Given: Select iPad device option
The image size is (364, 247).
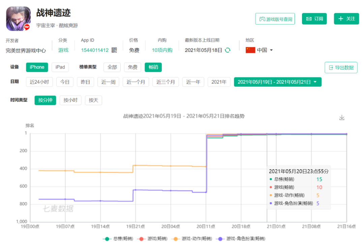Looking at the screenshot, I should [60, 67].
